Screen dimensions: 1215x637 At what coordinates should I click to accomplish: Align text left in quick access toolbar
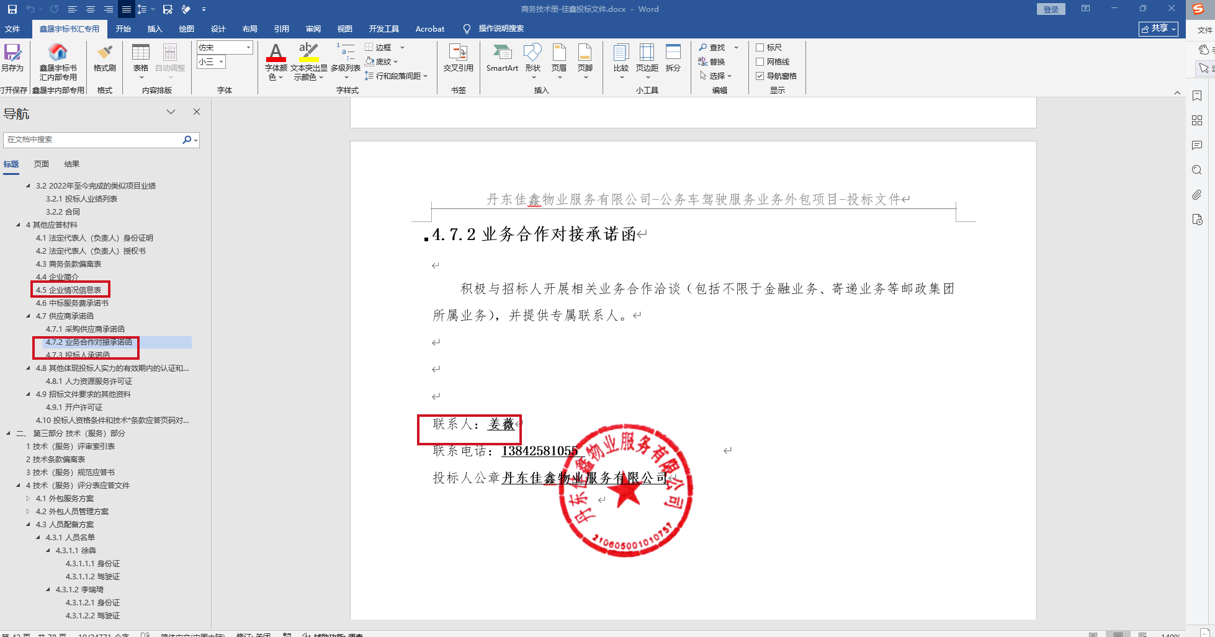click(73, 9)
